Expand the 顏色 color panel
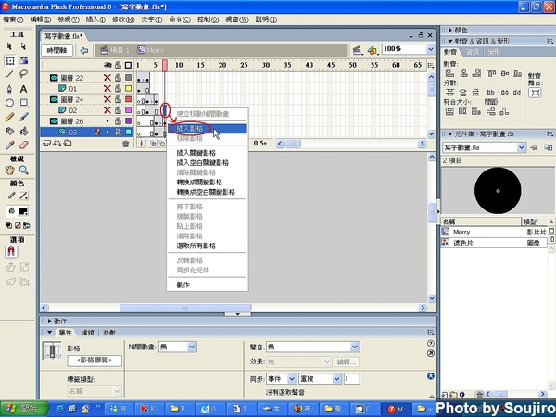This screenshot has height=417, width=556. 450,31
